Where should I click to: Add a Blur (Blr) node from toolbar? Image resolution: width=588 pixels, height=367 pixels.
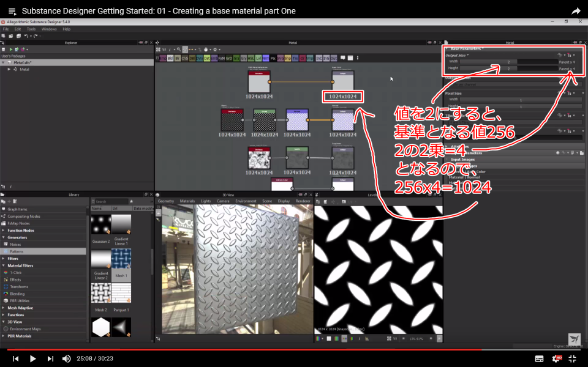coord(178,59)
